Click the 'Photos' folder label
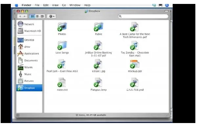Viewport: 197px width, 125px height. [x=62, y=34]
